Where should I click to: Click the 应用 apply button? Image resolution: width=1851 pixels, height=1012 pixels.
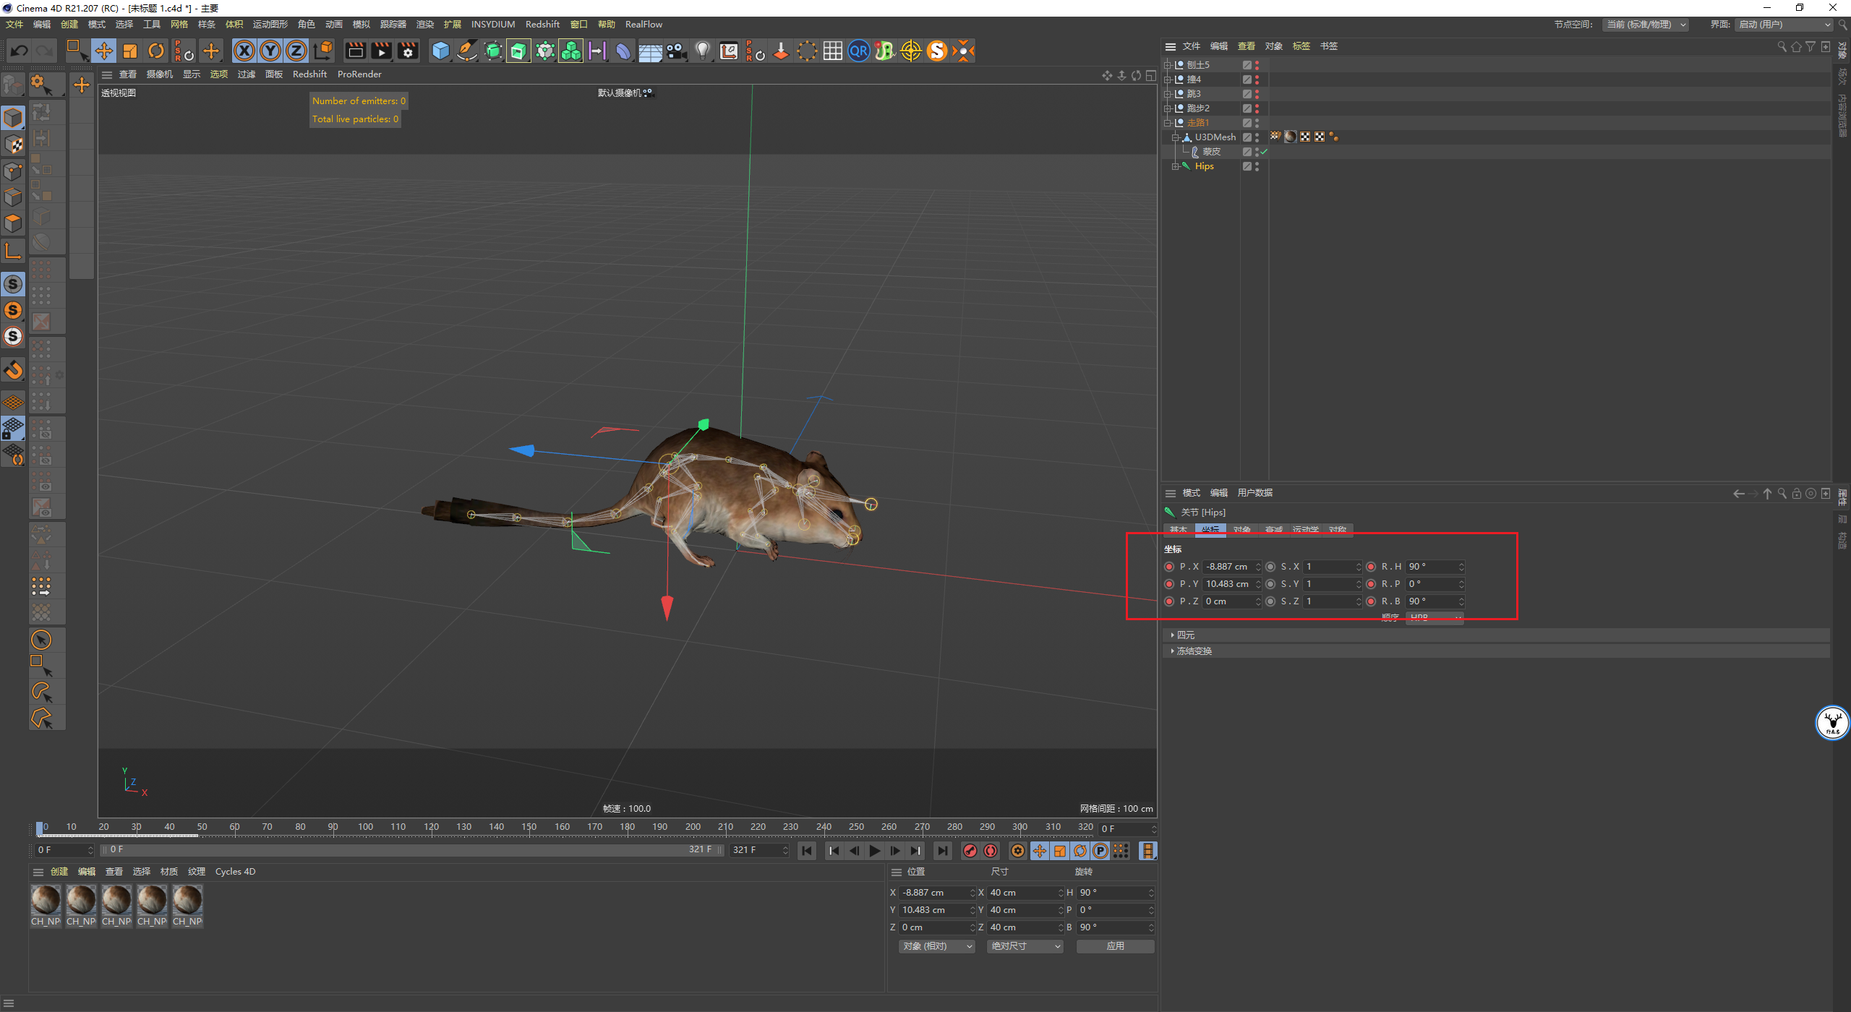click(1115, 946)
